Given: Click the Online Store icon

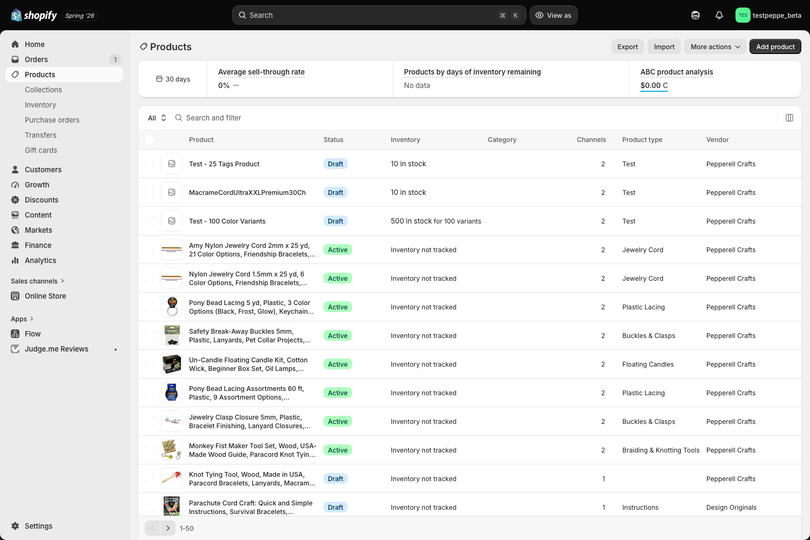Looking at the screenshot, I should (x=15, y=296).
